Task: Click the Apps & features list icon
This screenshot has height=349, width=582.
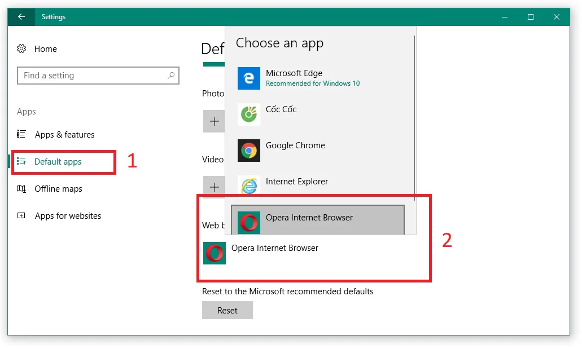Action: [x=21, y=134]
